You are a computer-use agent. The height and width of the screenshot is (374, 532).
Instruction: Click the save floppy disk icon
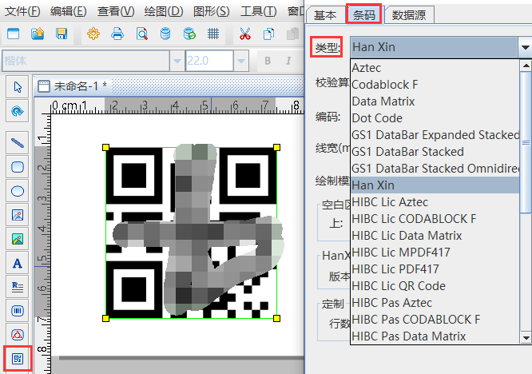[62, 34]
